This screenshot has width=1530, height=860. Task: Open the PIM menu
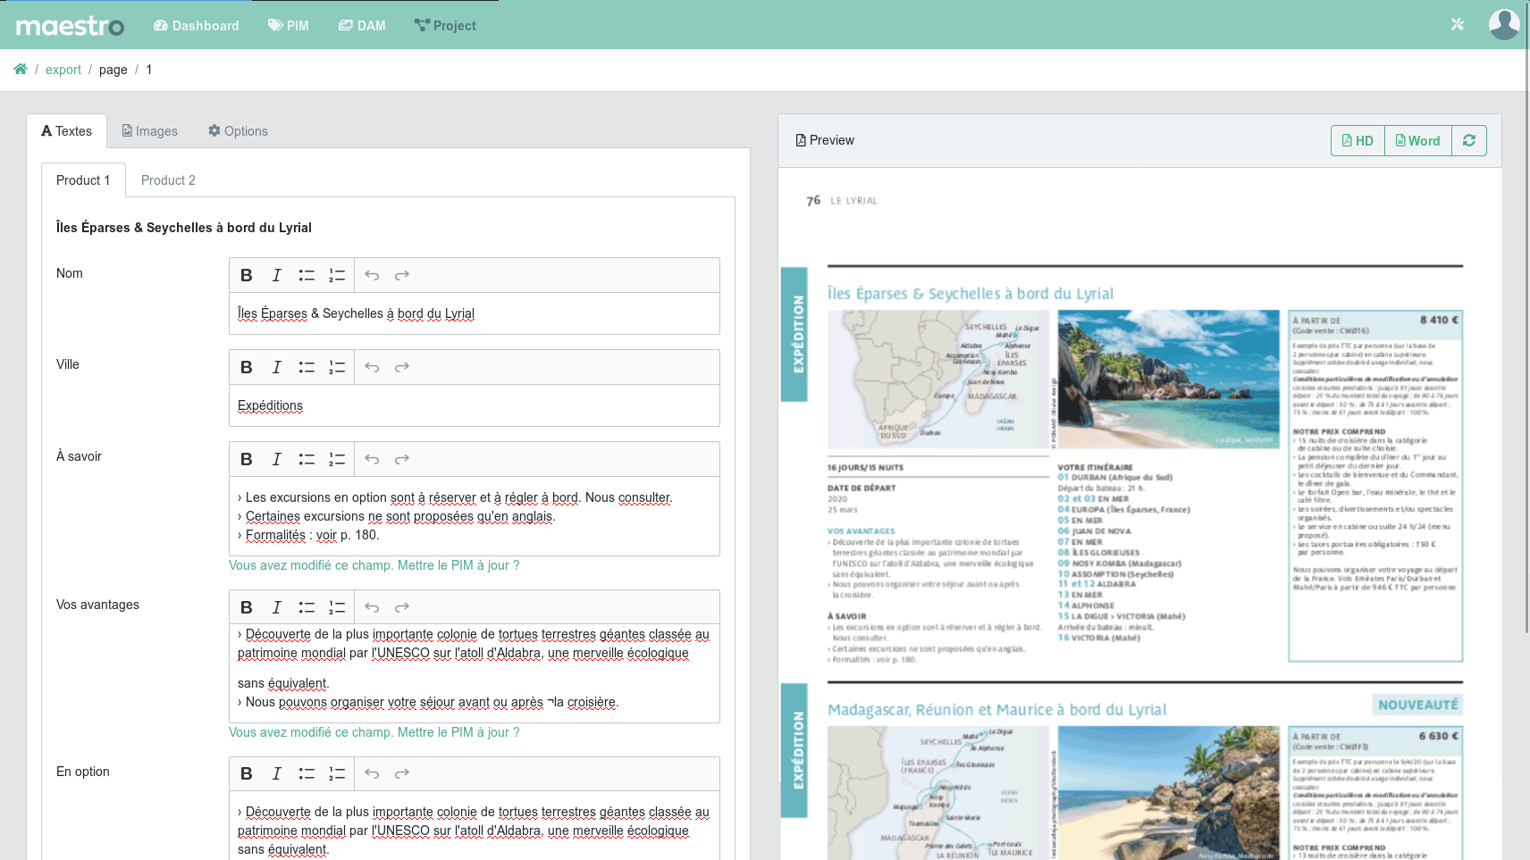[x=288, y=26]
